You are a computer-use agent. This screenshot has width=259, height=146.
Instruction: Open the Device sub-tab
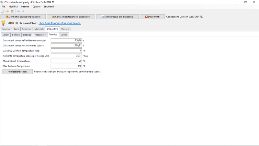64,35
